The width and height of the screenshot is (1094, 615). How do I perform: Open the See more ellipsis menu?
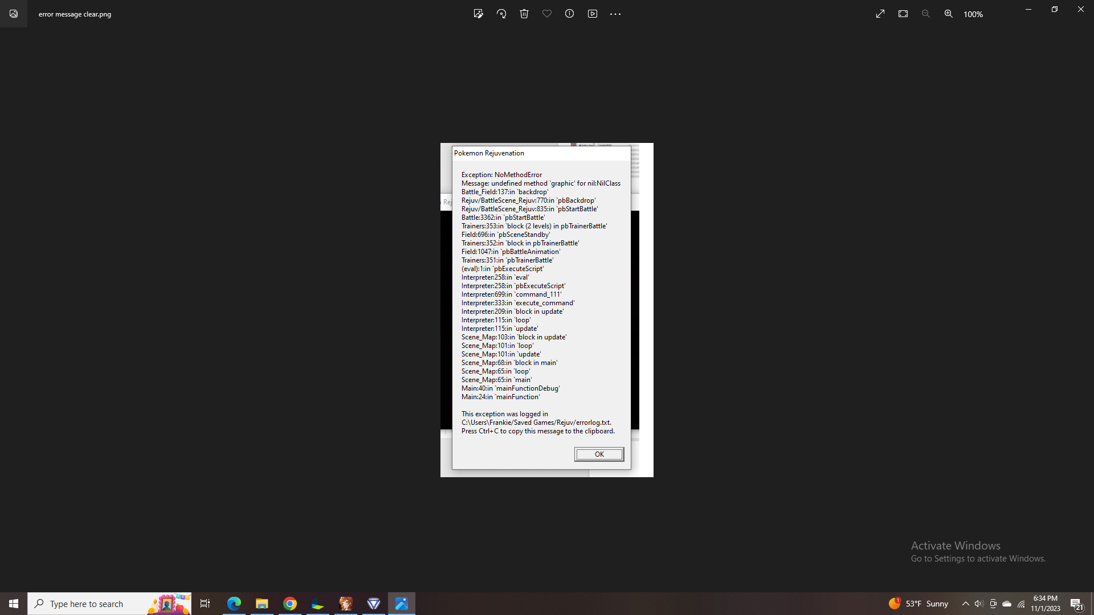[615, 14]
